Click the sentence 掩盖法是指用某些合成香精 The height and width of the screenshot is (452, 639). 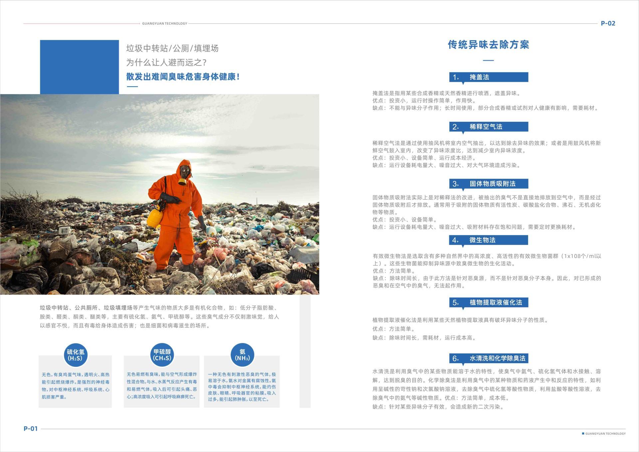pos(446,94)
